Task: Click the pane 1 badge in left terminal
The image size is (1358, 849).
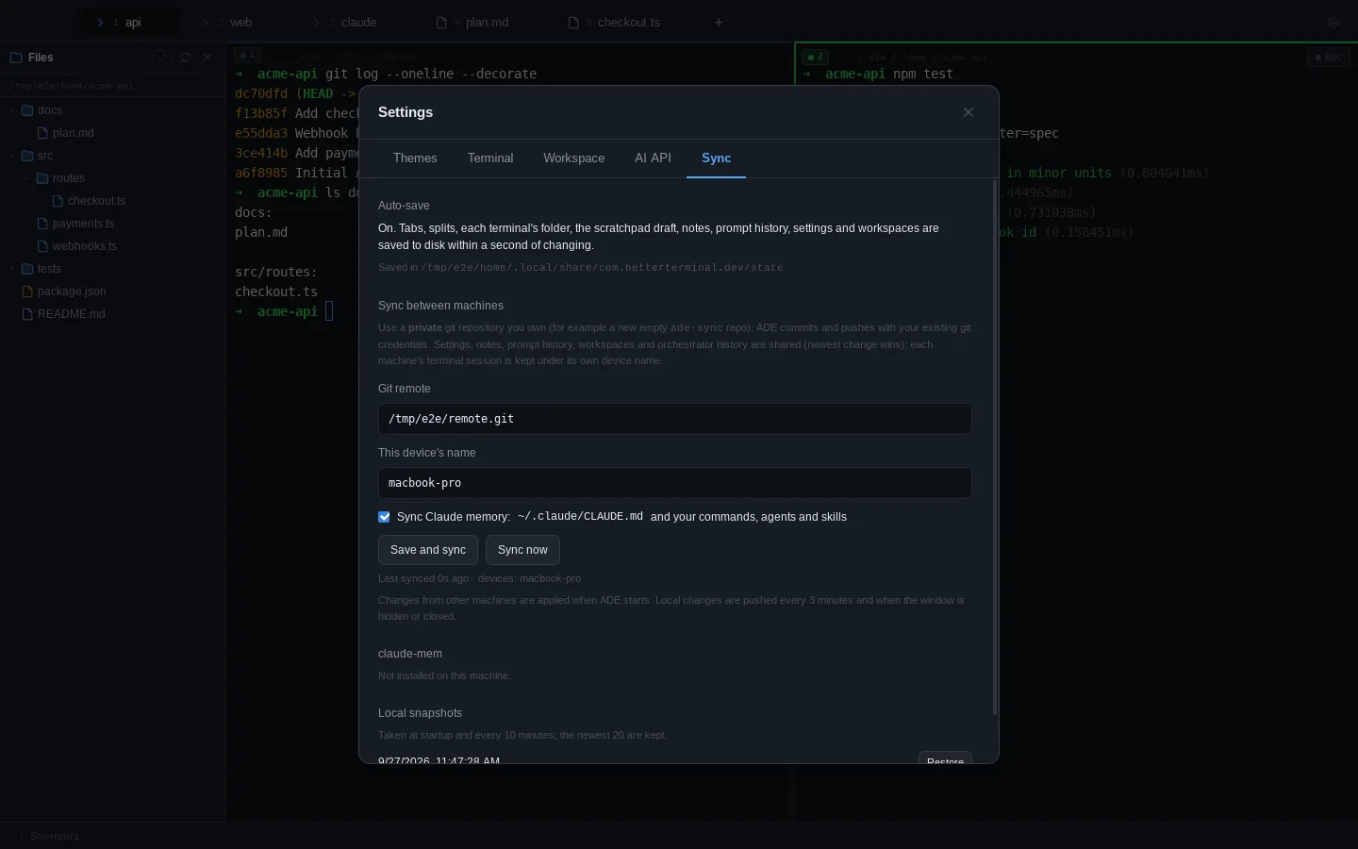Action: 248,55
